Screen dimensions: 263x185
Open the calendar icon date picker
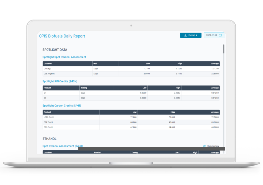(x=220, y=35)
